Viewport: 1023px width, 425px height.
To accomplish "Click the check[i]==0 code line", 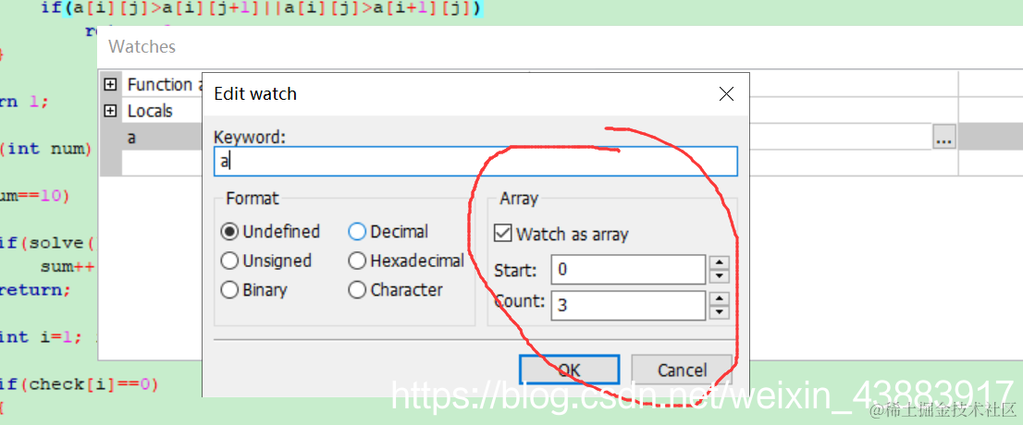I will pyautogui.click(x=79, y=384).
